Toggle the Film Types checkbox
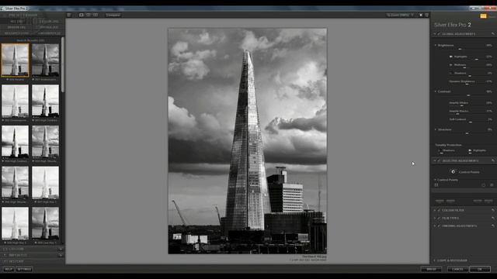The width and height of the screenshot is (497, 279). (439, 218)
